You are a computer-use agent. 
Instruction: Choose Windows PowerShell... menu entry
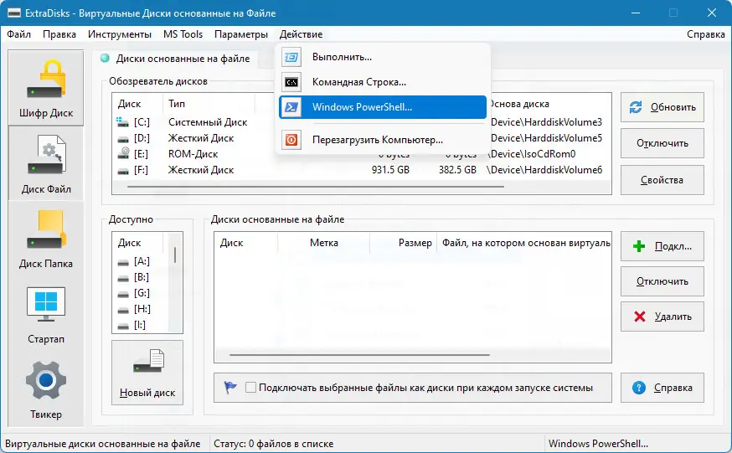click(x=383, y=107)
